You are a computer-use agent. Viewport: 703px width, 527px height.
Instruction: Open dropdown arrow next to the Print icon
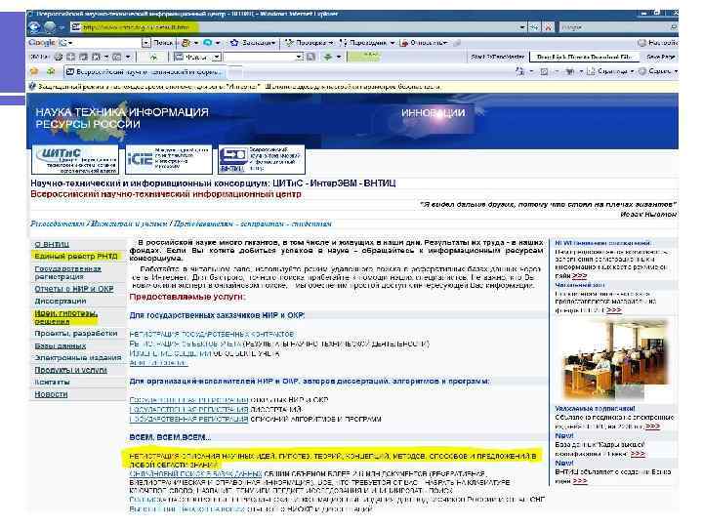tap(581, 71)
